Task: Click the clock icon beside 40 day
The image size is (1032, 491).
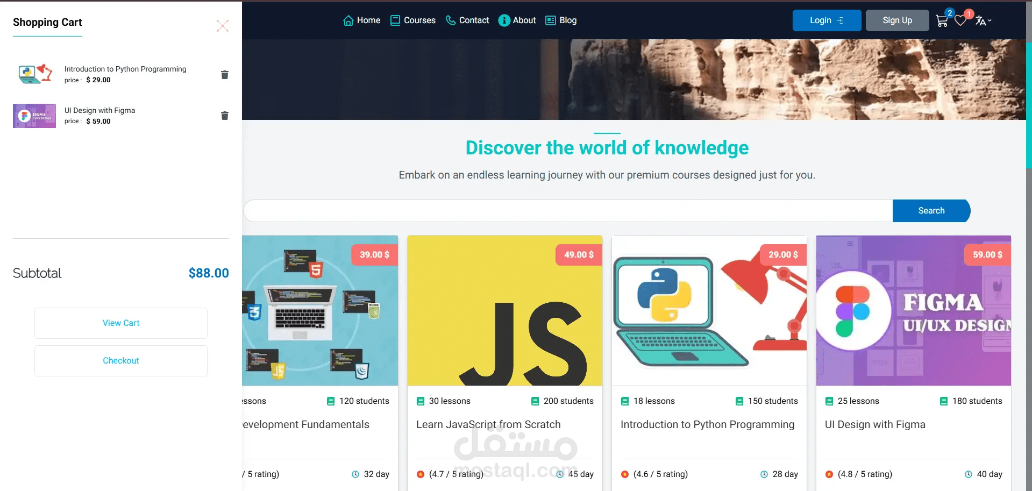Action: point(969,474)
